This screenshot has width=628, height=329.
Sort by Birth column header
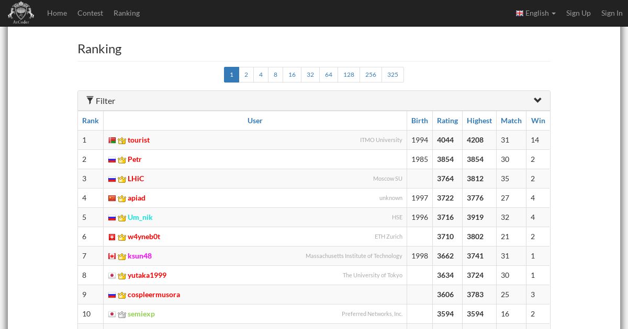[420, 121]
